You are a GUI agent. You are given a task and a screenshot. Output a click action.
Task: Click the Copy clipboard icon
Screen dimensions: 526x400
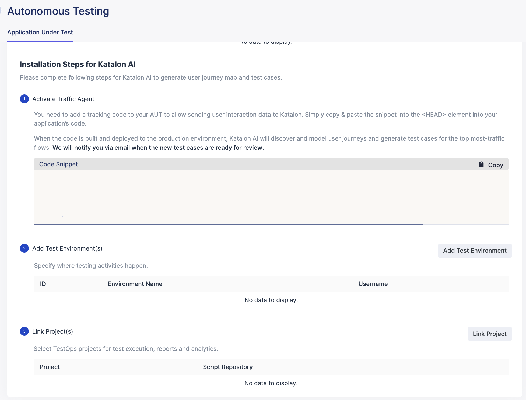pyautogui.click(x=481, y=165)
